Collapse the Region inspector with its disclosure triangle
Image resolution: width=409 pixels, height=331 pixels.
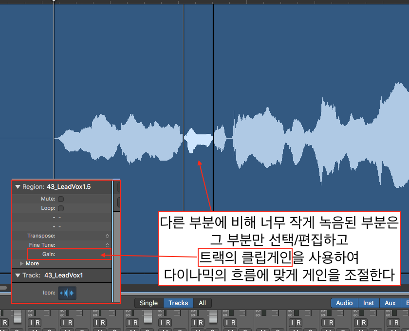18,187
